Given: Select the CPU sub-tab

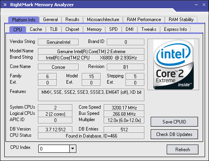Looking at the screenshot, I should click(x=18, y=29).
